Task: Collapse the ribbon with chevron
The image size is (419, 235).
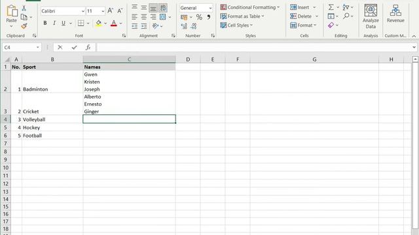Action: pos(414,36)
